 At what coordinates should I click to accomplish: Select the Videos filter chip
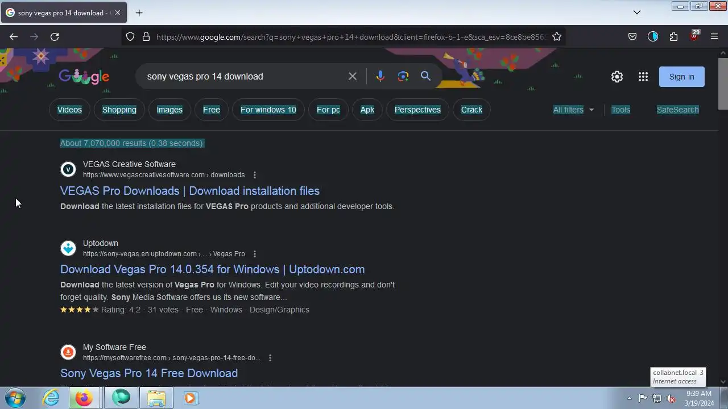pos(69,110)
